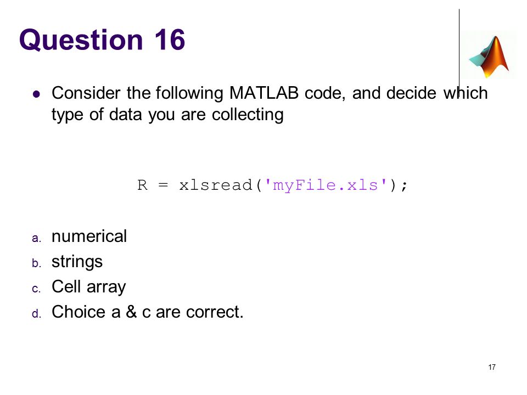Image resolution: width=527 pixels, height=395 pixels.
Task: Click the Question 16 title
Action: click(102, 40)
